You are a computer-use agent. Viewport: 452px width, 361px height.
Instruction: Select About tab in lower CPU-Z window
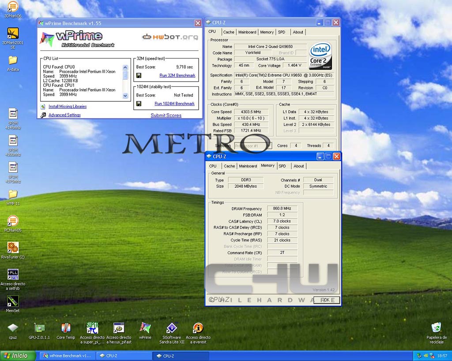[299, 166]
